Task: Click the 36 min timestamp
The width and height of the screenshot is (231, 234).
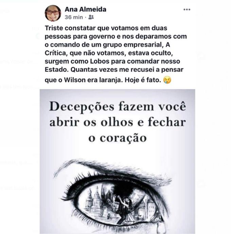Action: click(x=74, y=17)
